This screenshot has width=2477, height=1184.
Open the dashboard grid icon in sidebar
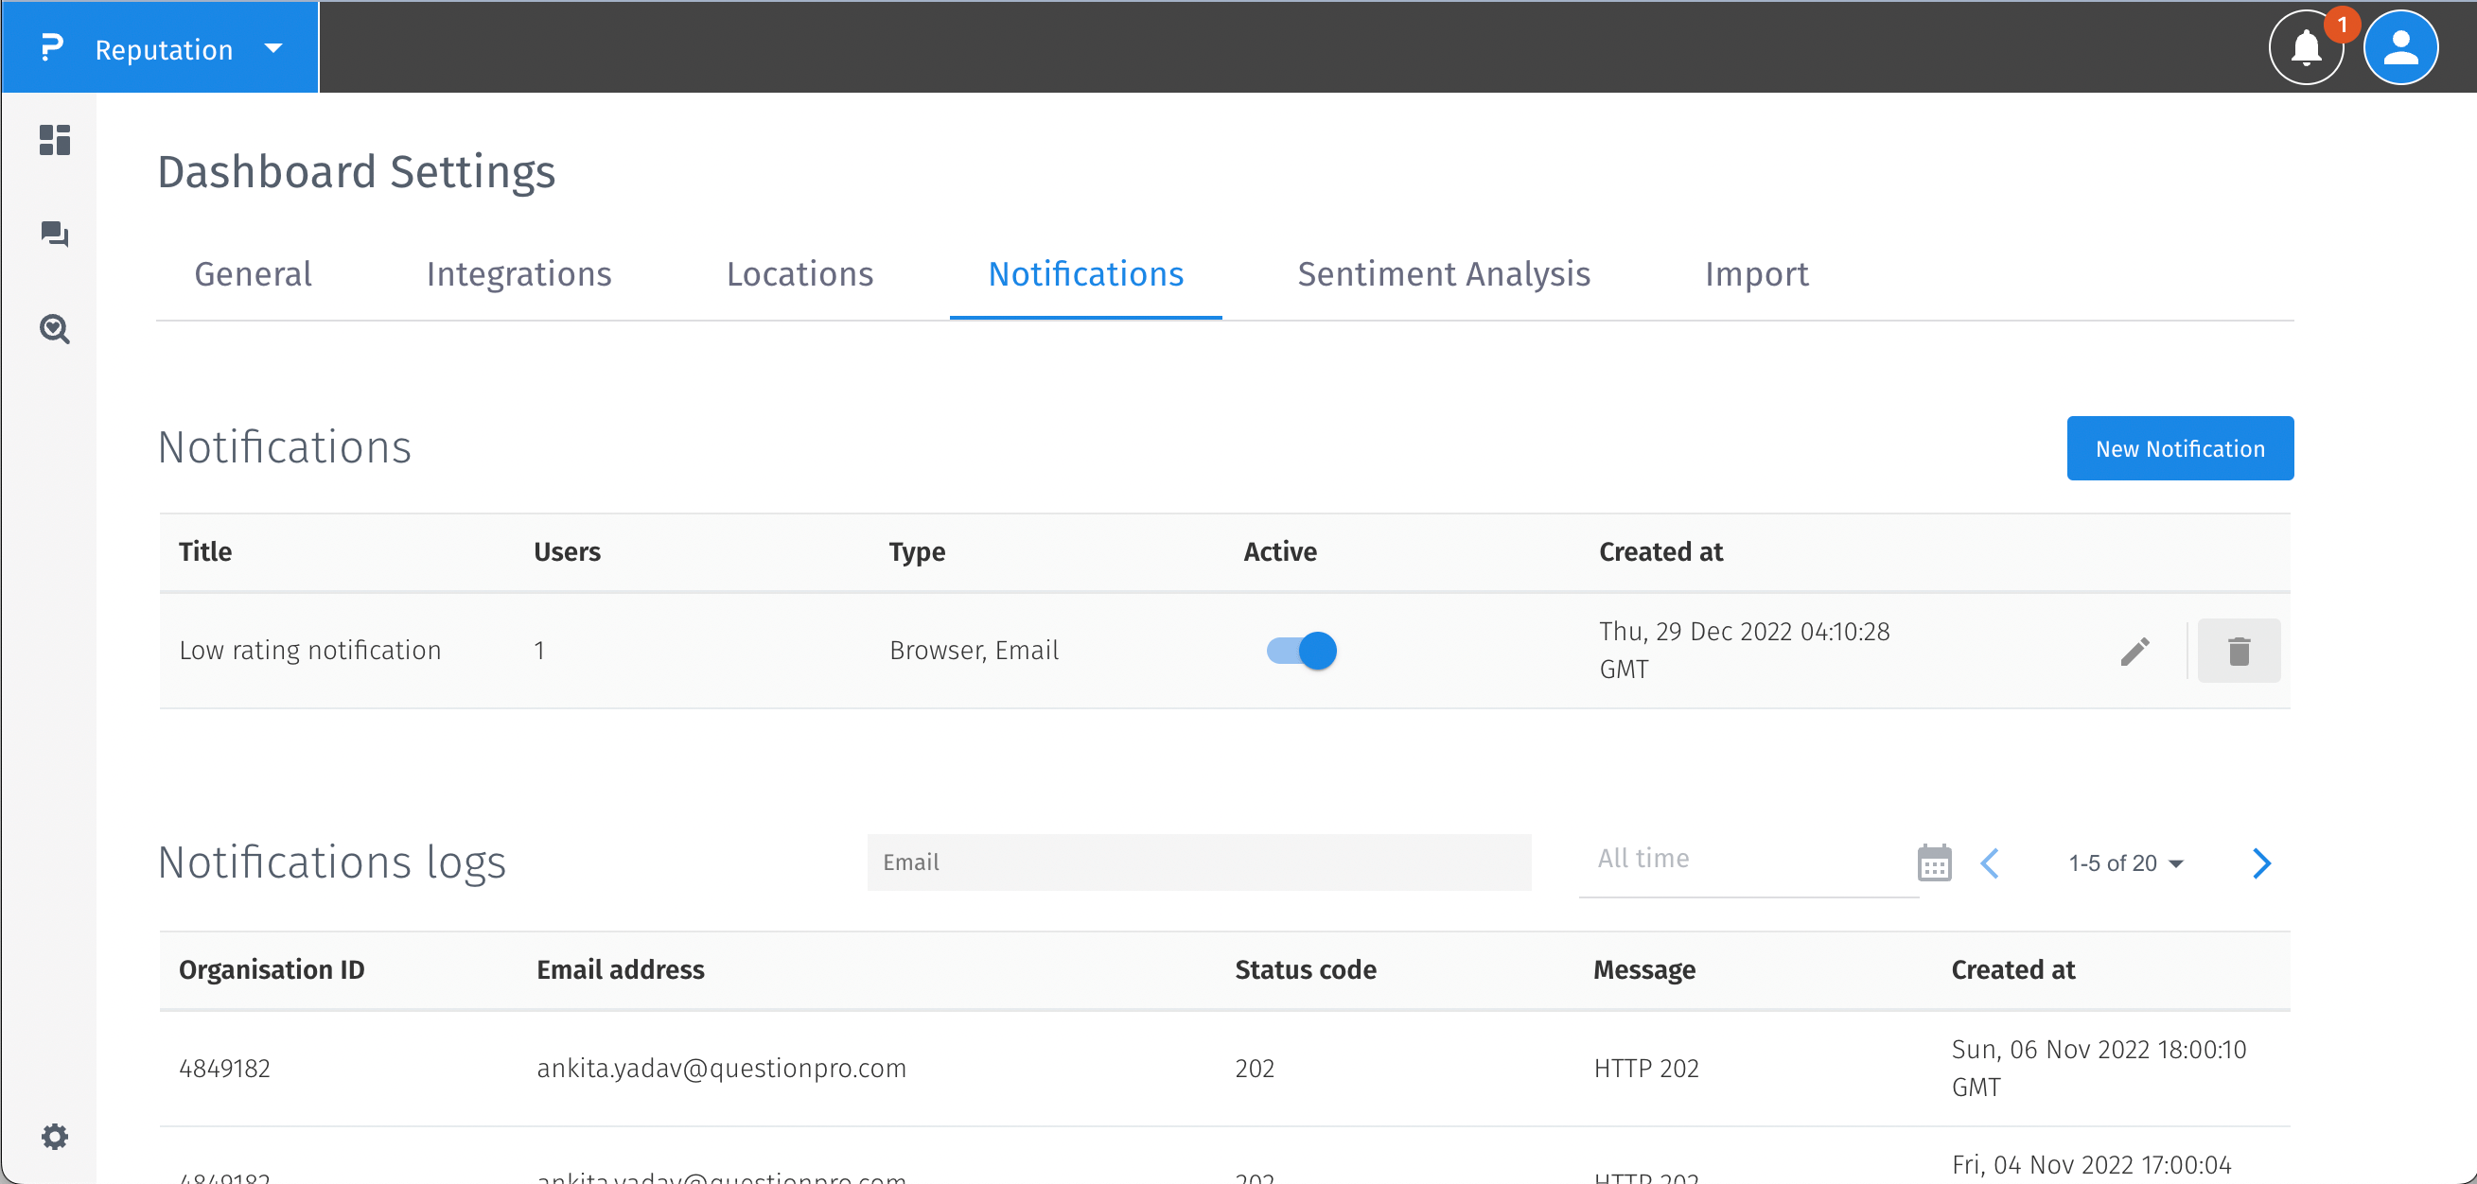[55, 140]
